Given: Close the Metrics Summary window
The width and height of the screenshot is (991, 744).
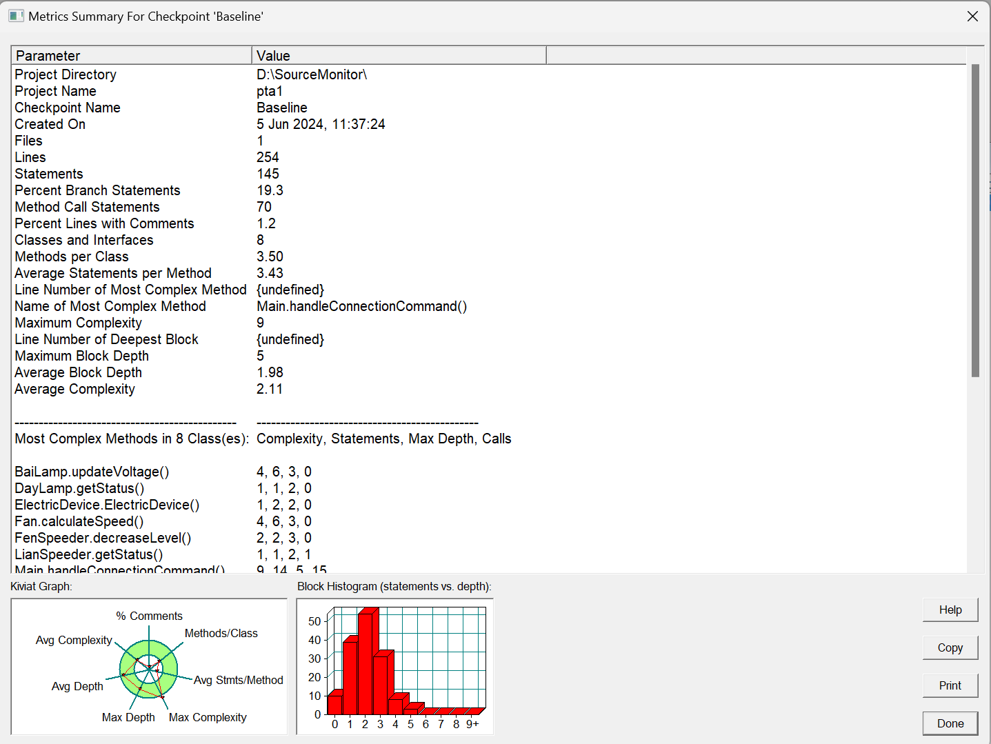Looking at the screenshot, I should [x=972, y=16].
